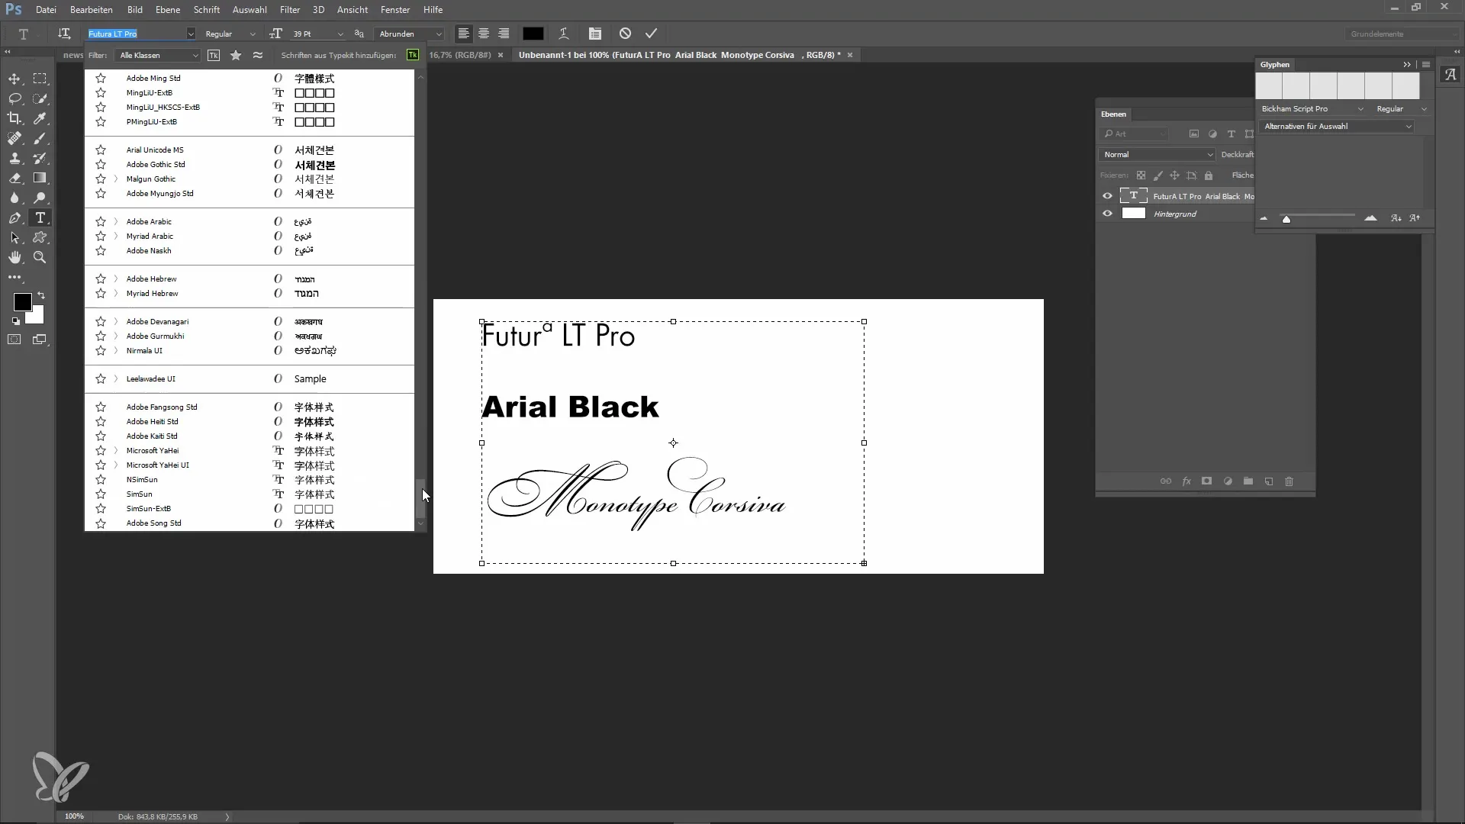Favorite the SimSun font
1465x824 pixels.
(x=101, y=494)
